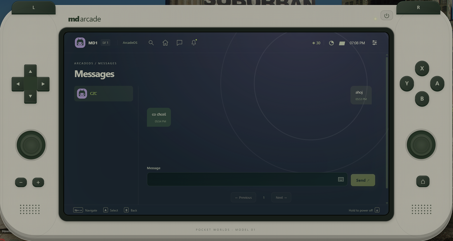Image resolution: width=453 pixels, height=241 pixels.
Task: Focus the Message input field
Action: 247,179
